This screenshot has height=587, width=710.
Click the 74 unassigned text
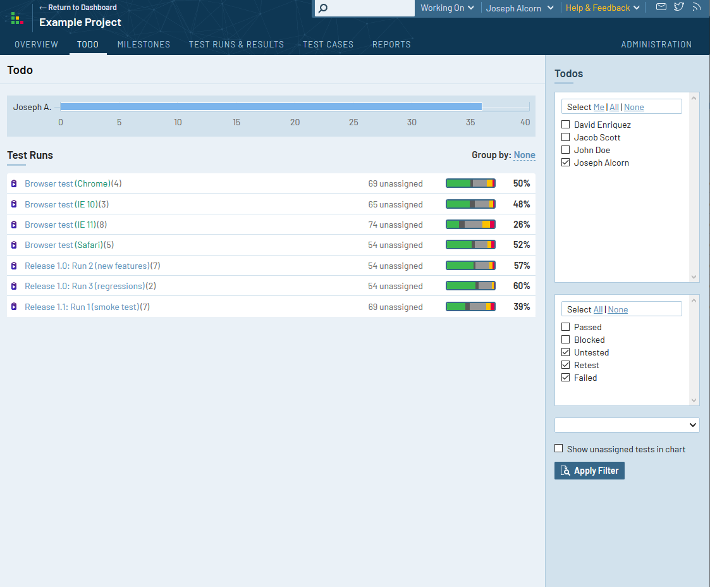click(x=395, y=225)
